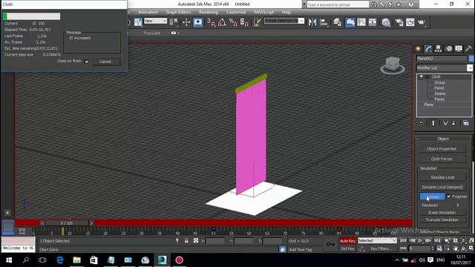Screen dimensions: 475x267
Task: Click the Mirror tool icon
Action: [312, 22]
